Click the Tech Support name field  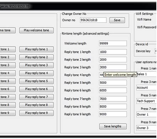pyautogui.click(x=146, y=101)
